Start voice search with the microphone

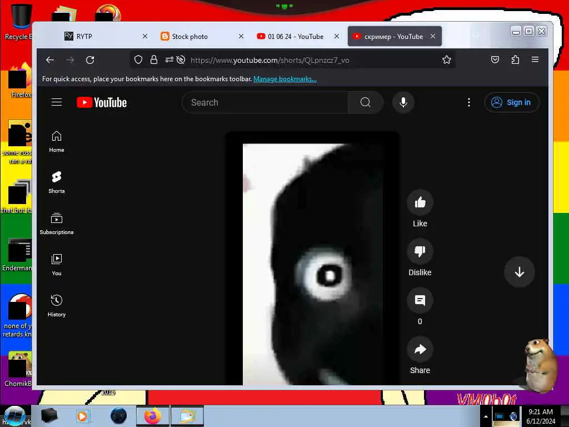(403, 102)
